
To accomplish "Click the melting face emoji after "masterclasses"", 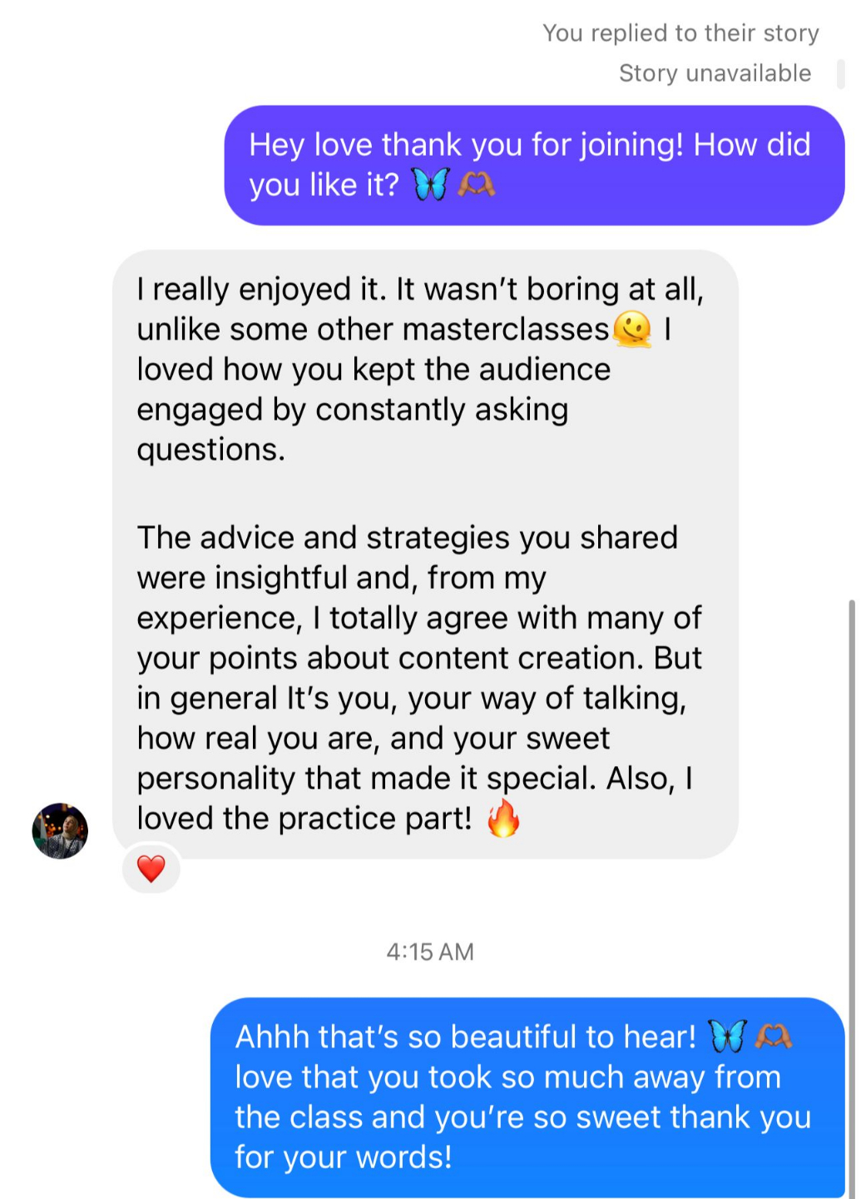I will [632, 329].
